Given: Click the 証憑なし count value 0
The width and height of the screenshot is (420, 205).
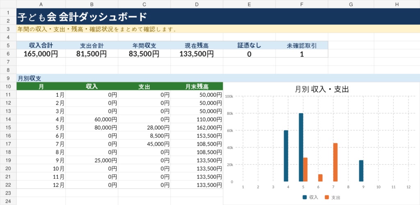Looking at the screenshot, I should tap(249, 54).
